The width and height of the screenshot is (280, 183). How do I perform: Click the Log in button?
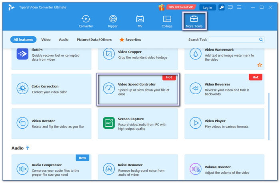(x=208, y=8)
